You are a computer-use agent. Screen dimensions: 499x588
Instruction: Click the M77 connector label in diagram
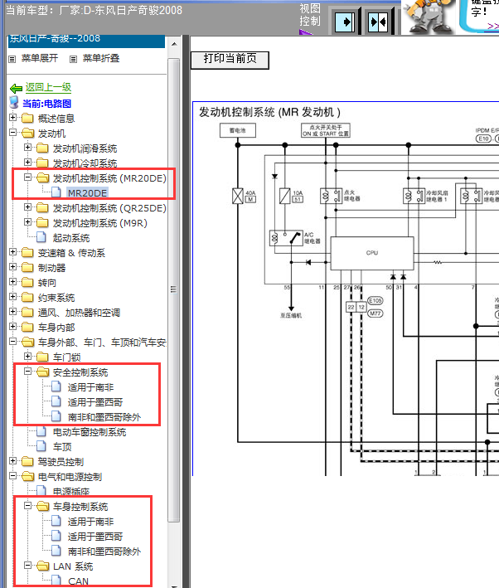point(375,313)
